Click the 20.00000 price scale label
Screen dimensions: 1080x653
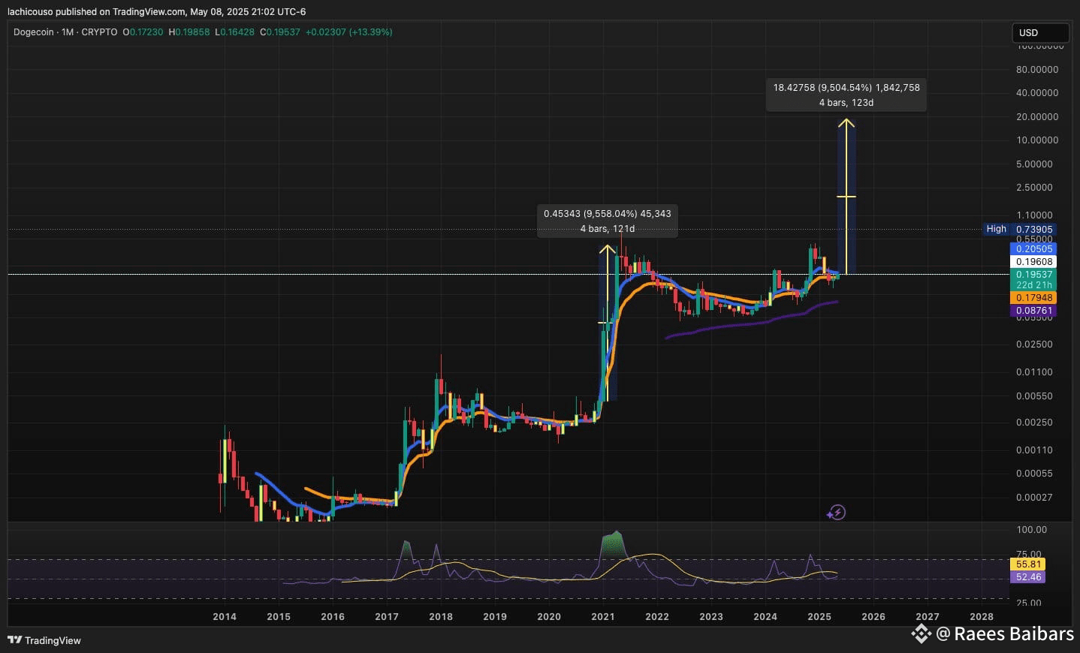pyautogui.click(x=1037, y=117)
